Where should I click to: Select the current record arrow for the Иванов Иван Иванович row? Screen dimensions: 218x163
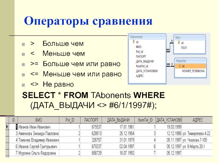click(7, 127)
